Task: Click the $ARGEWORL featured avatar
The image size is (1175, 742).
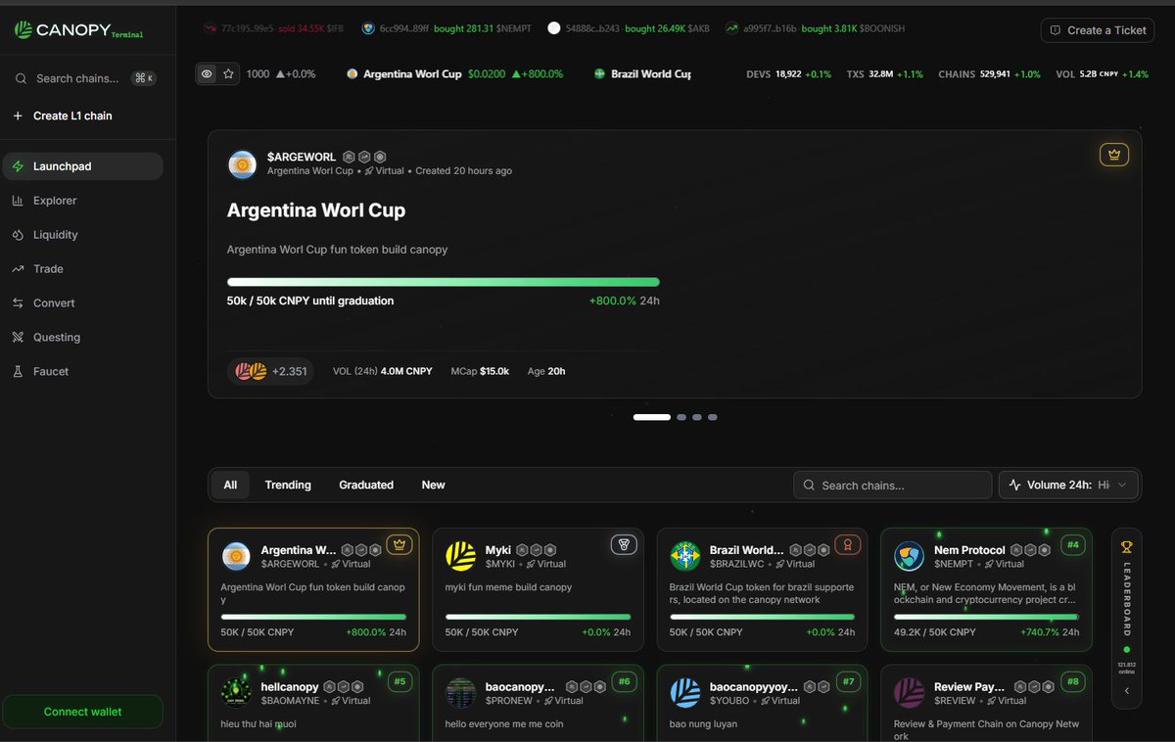Action: 242,164
